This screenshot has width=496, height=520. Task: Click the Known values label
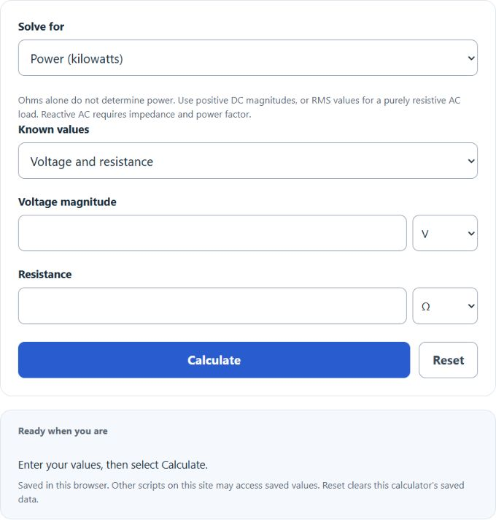coord(54,129)
